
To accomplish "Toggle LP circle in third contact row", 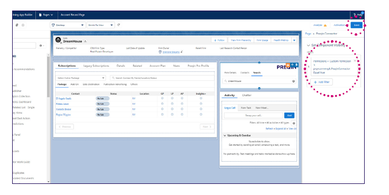I will 172,109.
